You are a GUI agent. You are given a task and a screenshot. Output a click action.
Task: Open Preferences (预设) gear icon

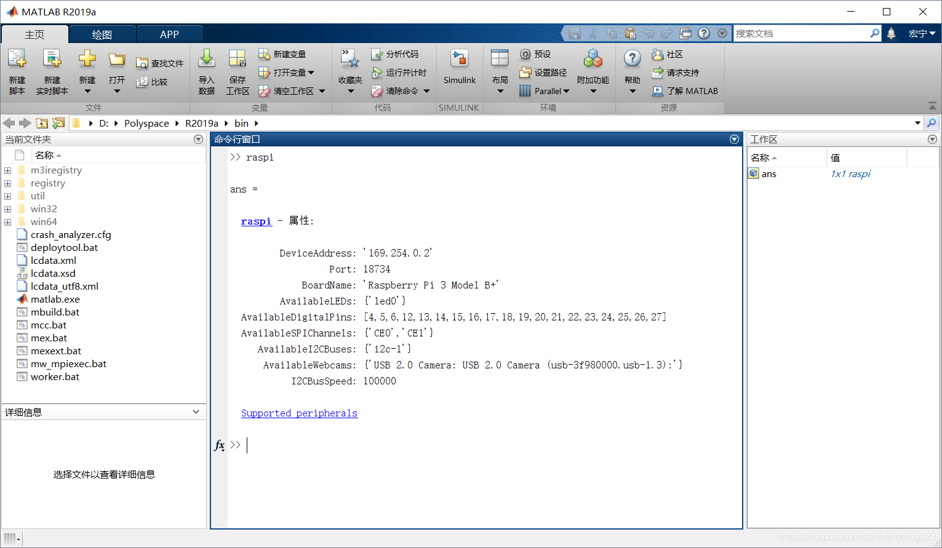[525, 55]
